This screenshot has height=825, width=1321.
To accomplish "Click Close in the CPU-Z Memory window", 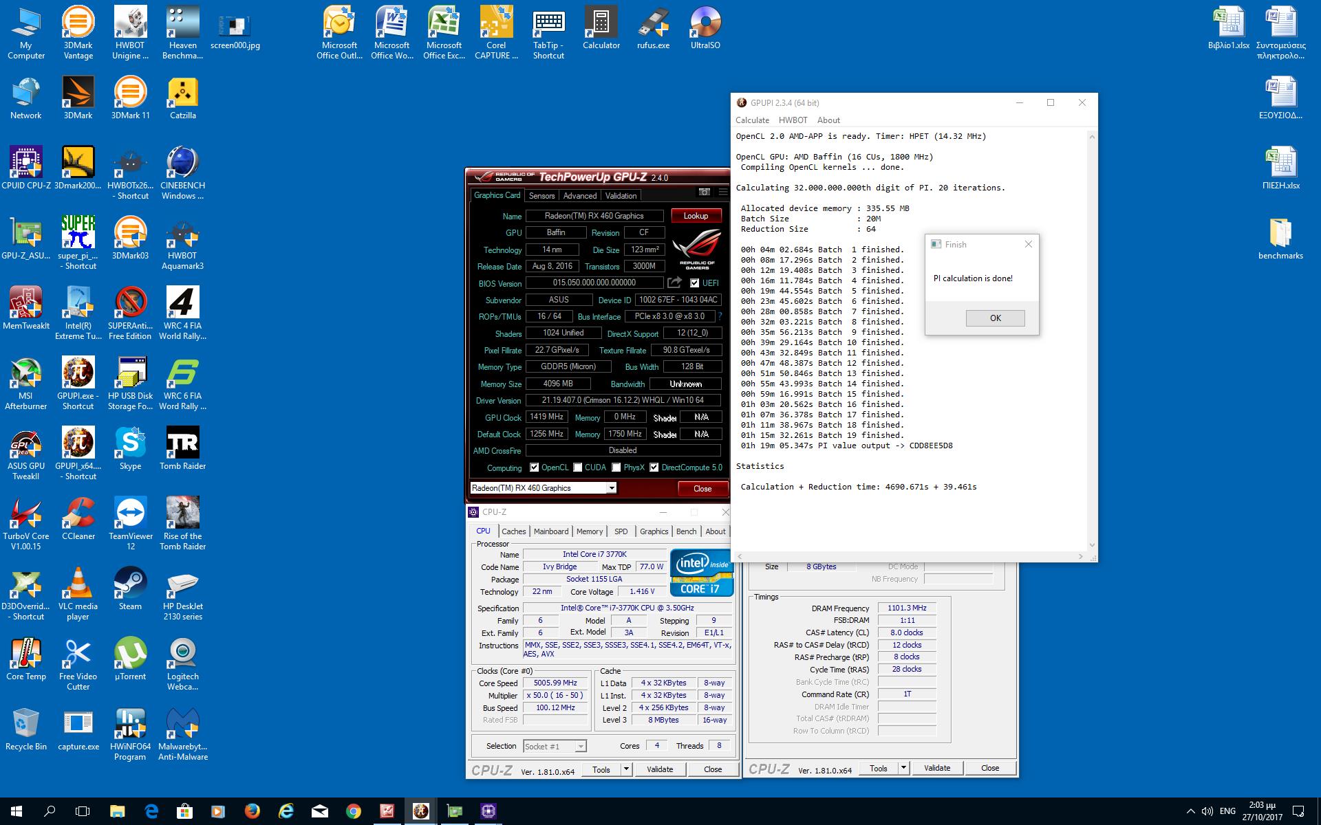I will pos(990,768).
